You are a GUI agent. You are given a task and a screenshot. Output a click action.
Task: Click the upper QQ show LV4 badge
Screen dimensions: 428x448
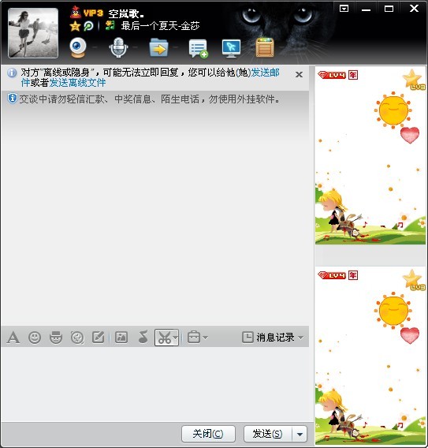[332, 75]
